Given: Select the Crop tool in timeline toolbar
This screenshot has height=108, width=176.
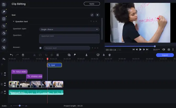Looking at the screenshot, I should tap(46, 55).
